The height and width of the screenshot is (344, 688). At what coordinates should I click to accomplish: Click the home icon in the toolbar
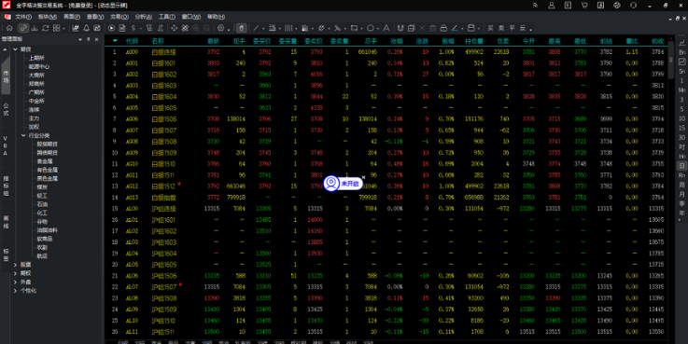[9, 28]
